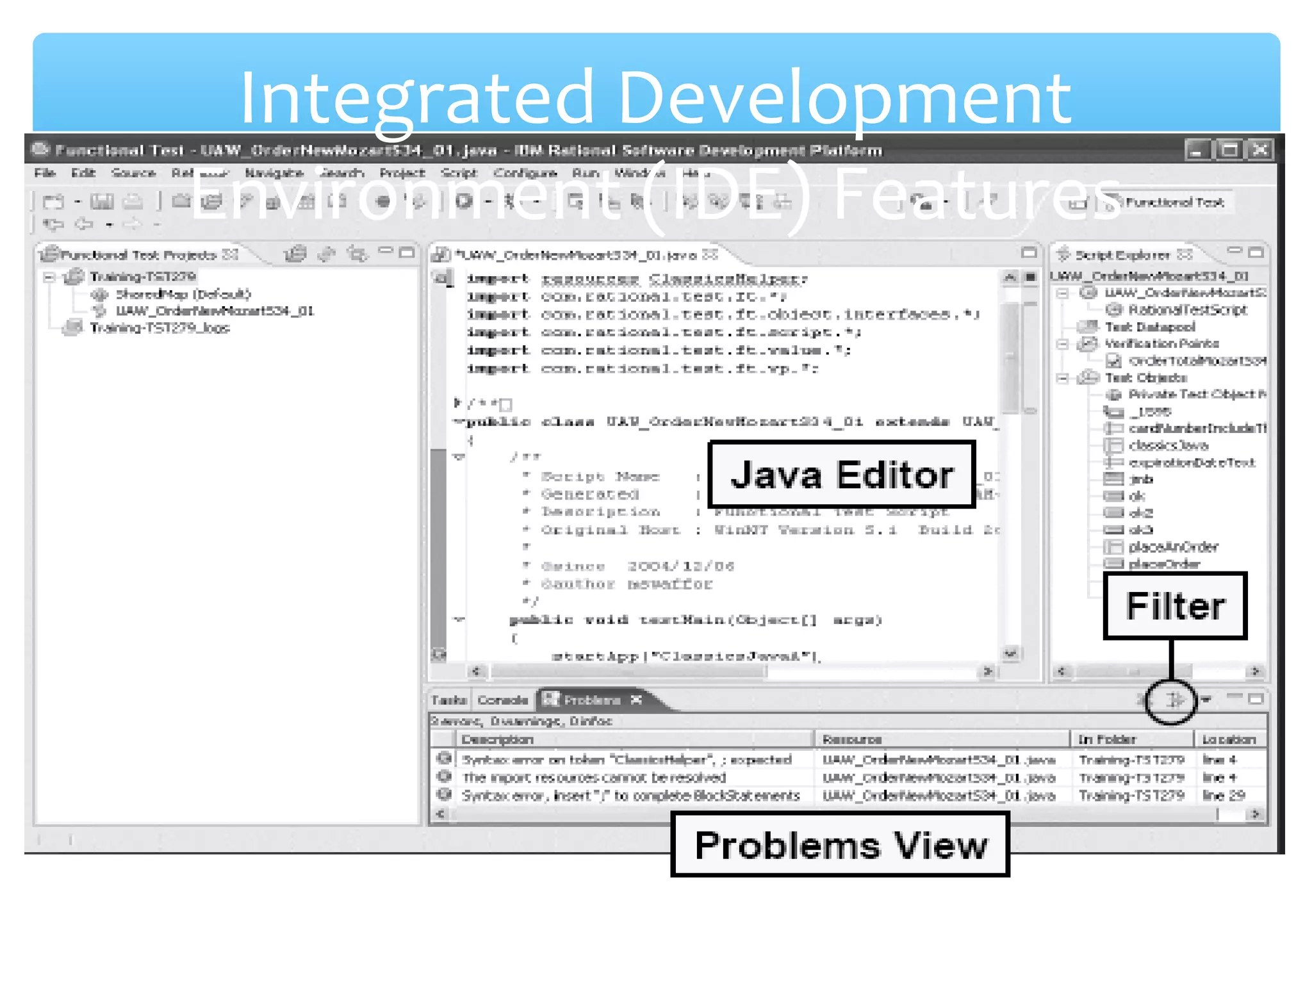Viewport: 1312px width, 984px height.
Task: Select SharedMap (Default) tree item
Action: (x=183, y=294)
